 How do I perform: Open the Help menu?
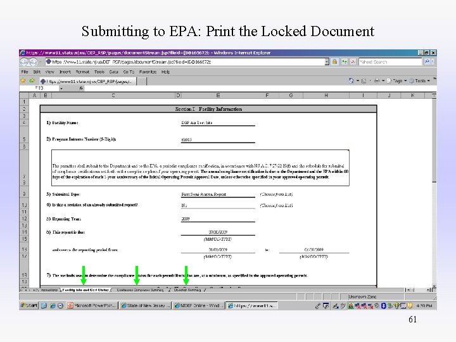click(x=165, y=72)
